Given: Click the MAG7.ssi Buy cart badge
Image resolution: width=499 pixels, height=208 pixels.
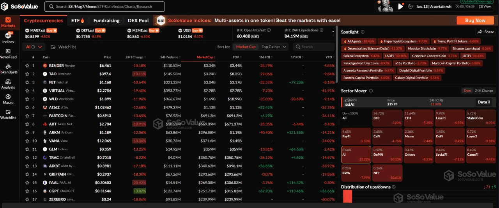Looking at the screenshot, I should 51,30.
